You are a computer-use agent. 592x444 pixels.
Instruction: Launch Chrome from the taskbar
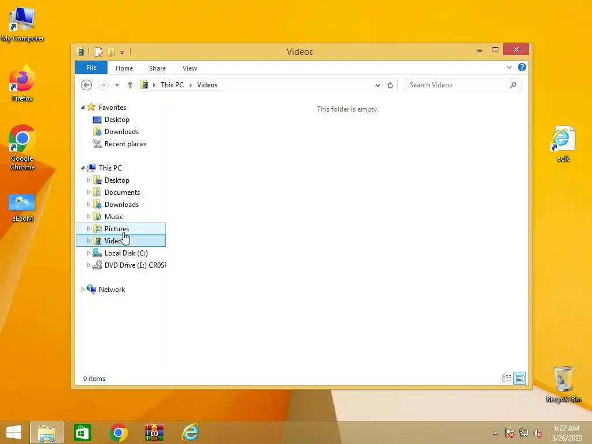coord(119,432)
